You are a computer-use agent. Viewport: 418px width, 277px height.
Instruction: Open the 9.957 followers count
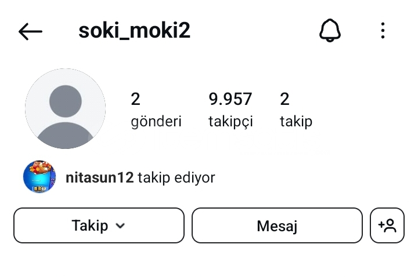click(x=230, y=99)
